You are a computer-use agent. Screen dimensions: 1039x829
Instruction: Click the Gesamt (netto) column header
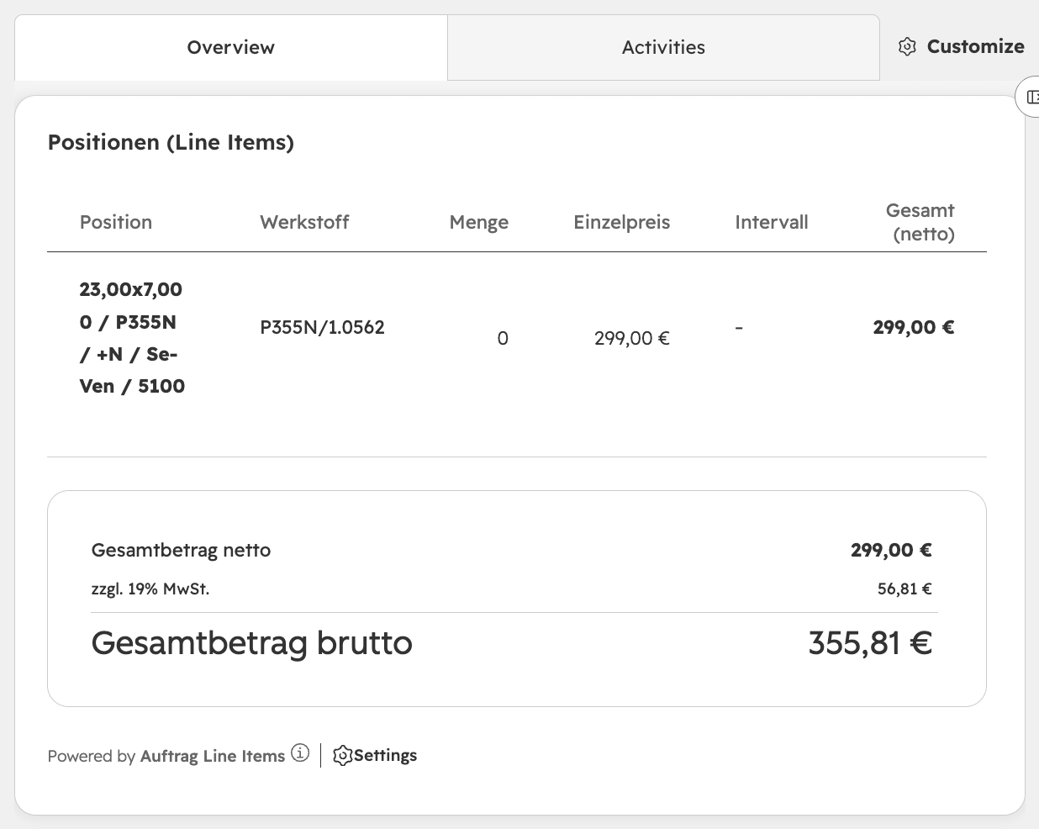click(x=920, y=222)
